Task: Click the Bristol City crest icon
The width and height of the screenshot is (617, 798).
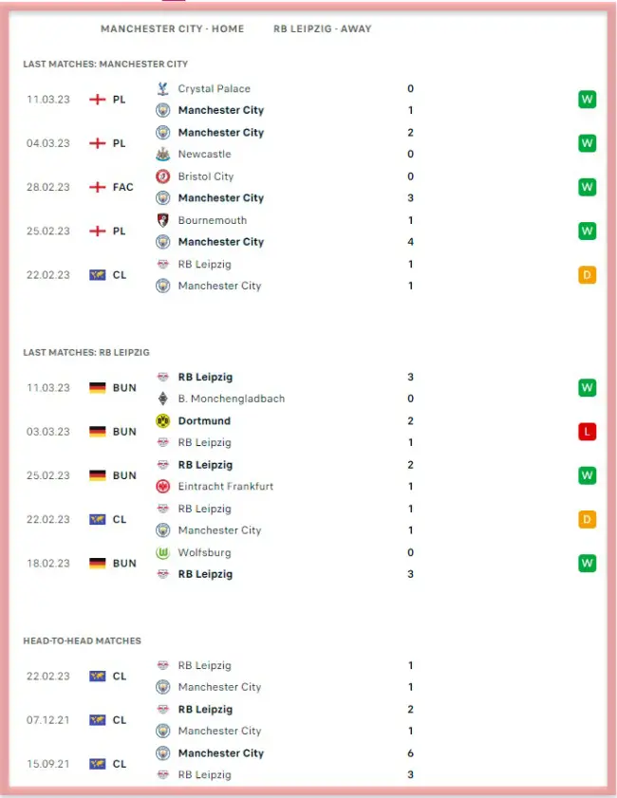Action: [x=162, y=176]
